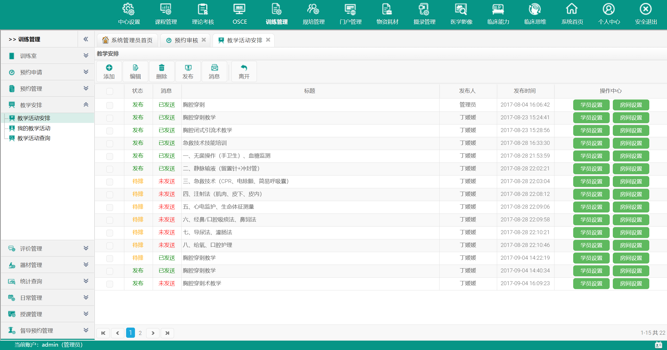Click 房间设置 for 急救技术技能培训 row
The image size is (667, 350).
631,143
